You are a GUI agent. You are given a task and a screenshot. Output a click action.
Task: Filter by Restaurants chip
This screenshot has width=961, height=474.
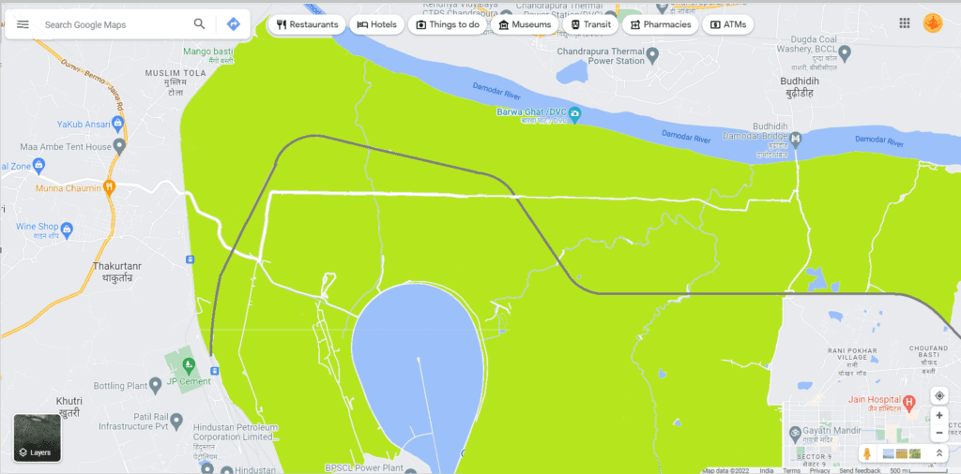[x=308, y=24]
